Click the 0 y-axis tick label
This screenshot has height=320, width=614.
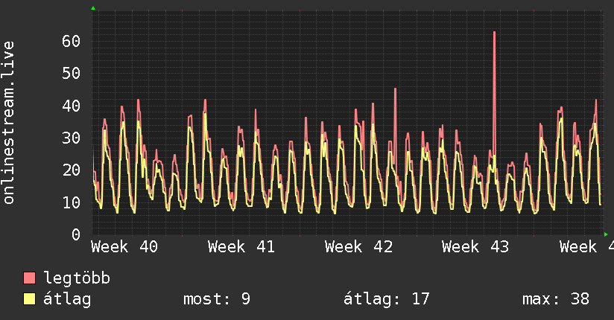[x=76, y=234]
